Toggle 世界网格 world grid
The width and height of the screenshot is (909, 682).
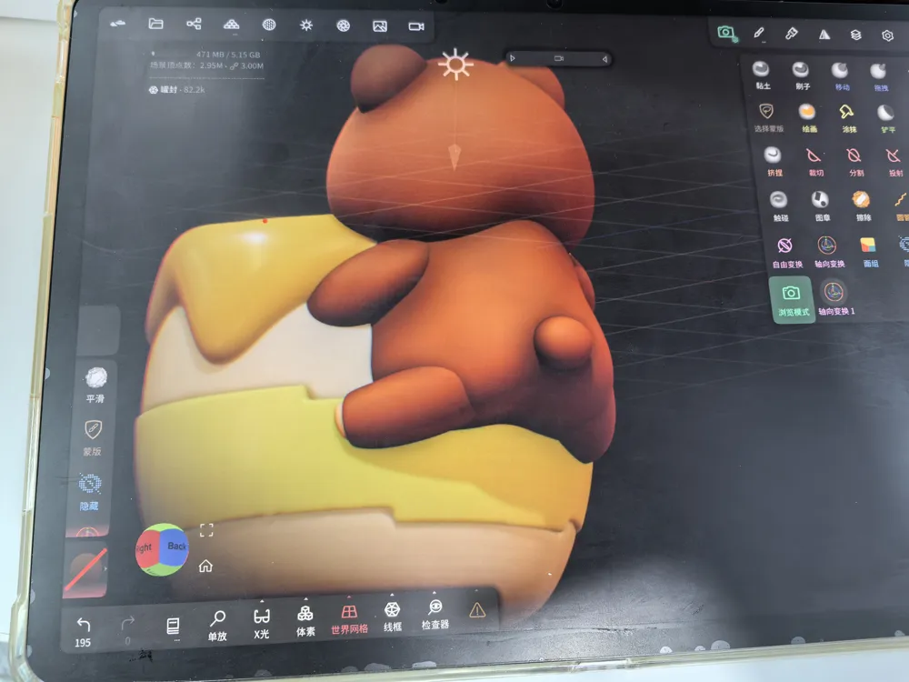click(x=349, y=618)
